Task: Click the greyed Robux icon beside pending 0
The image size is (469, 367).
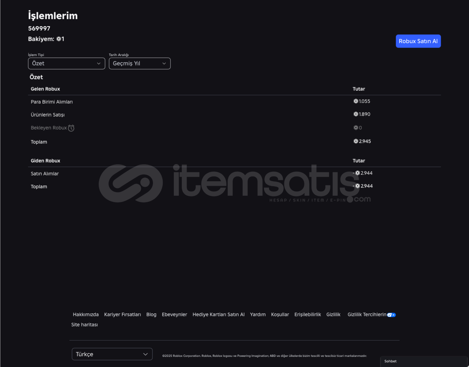Action: click(356, 128)
